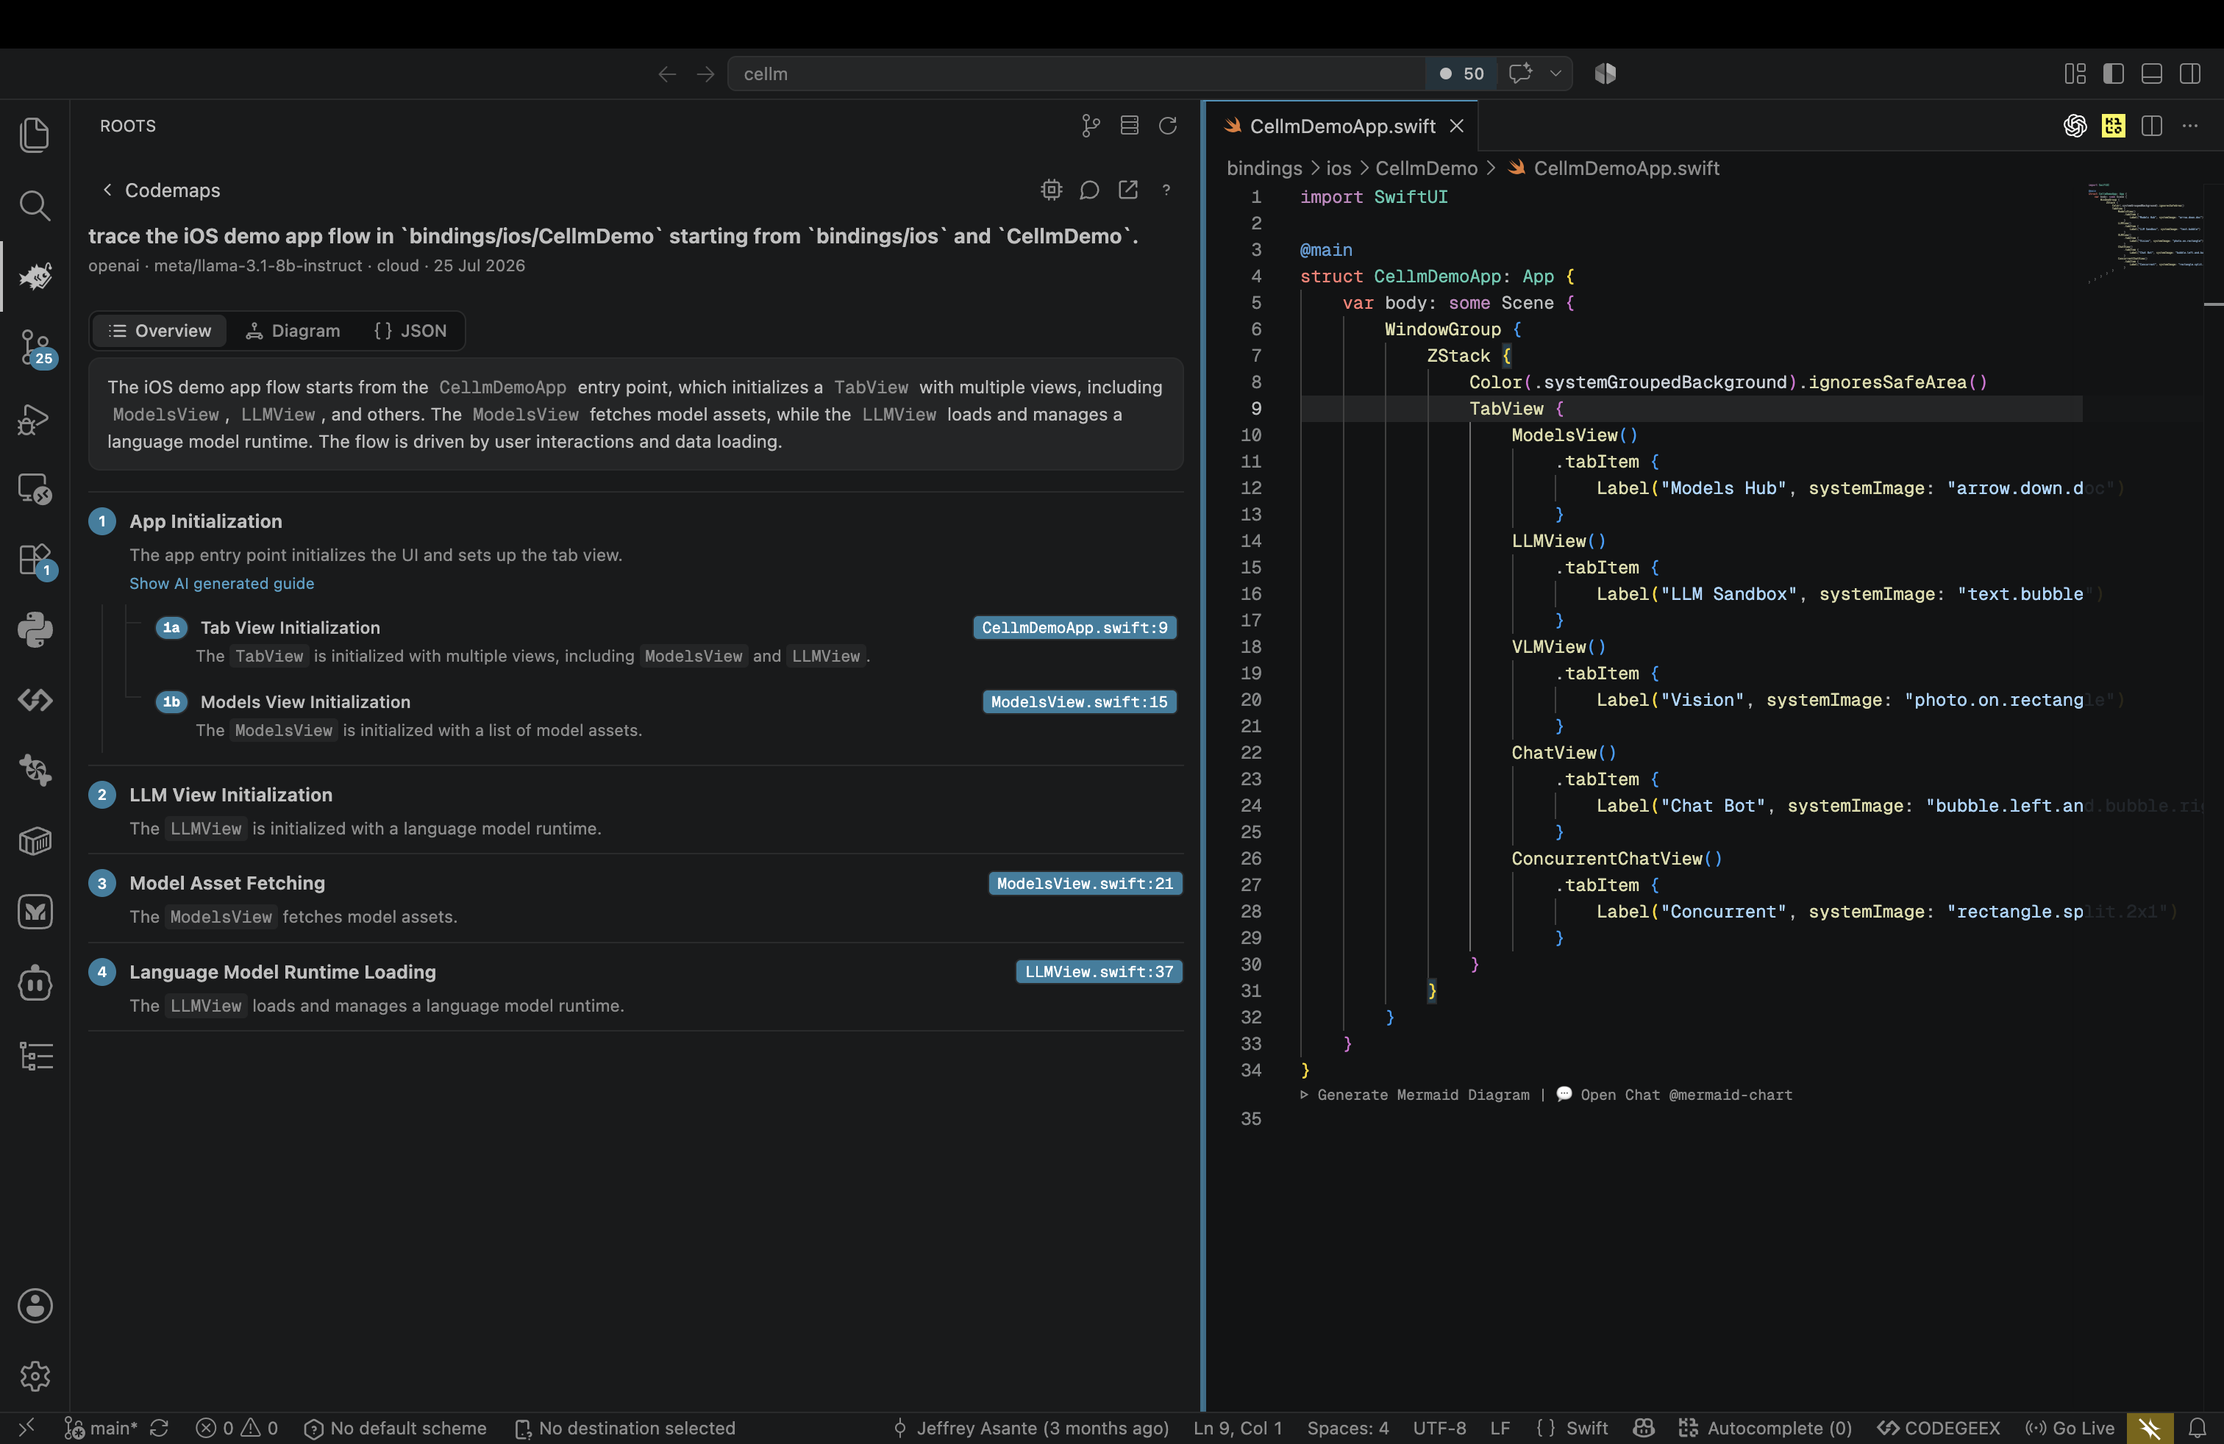Open the chat bubble icon beside Codemaps
Image resolution: width=2224 pixels, height=1444 pixels.
click(1090, 190)
